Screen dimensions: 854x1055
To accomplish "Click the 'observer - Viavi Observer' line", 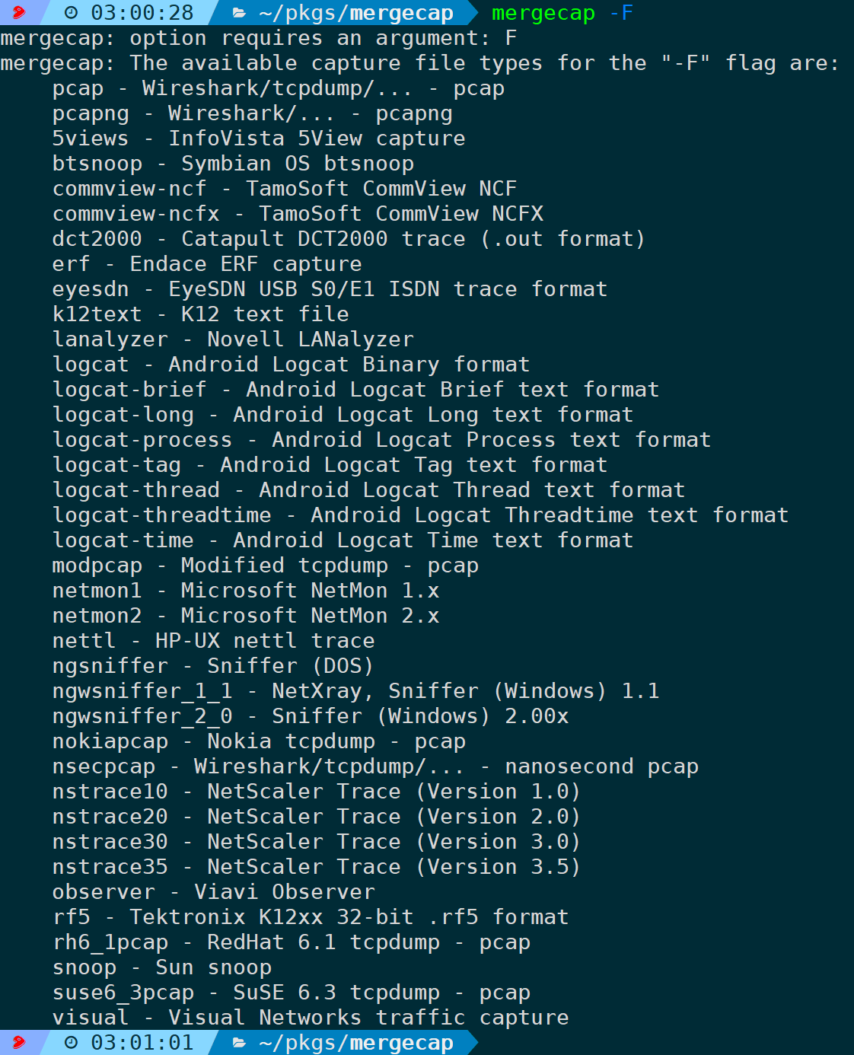I will tap(213, 892).
